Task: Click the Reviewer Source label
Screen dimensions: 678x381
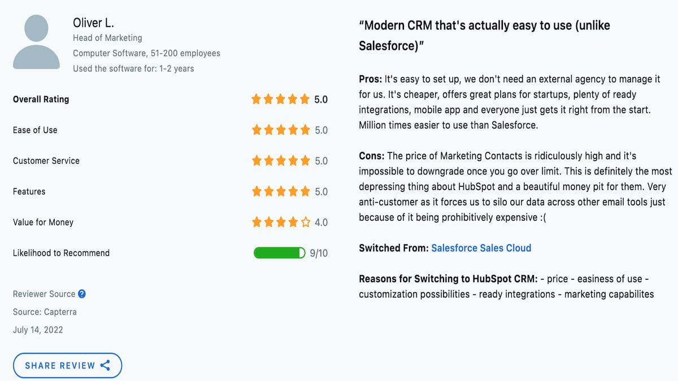Action: pyautogui.click(x=44, y=294)
